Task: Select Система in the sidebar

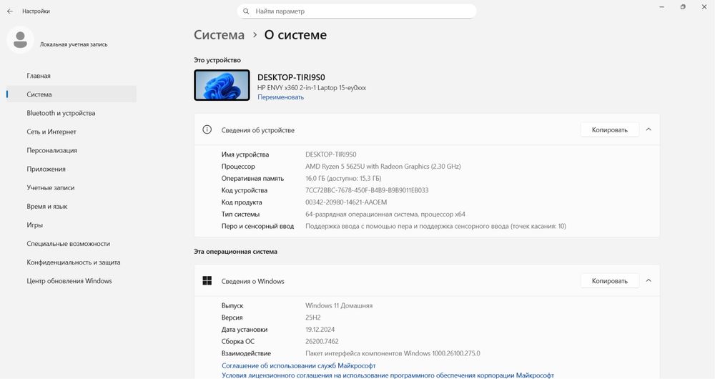Action: [x=71, y=94]
